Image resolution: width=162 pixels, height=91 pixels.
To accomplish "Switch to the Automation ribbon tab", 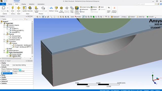I will coord(41,4).
